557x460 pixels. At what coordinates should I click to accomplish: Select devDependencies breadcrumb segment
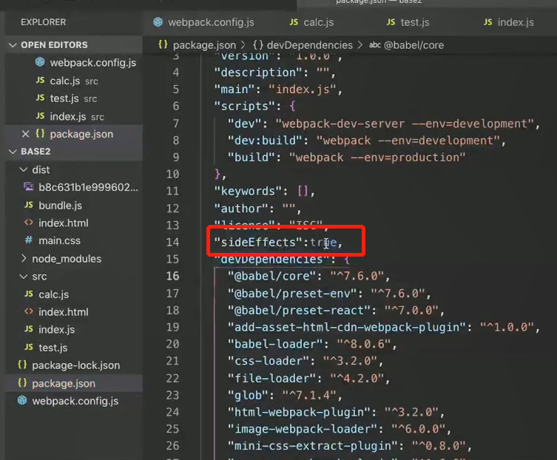(310, 45)
